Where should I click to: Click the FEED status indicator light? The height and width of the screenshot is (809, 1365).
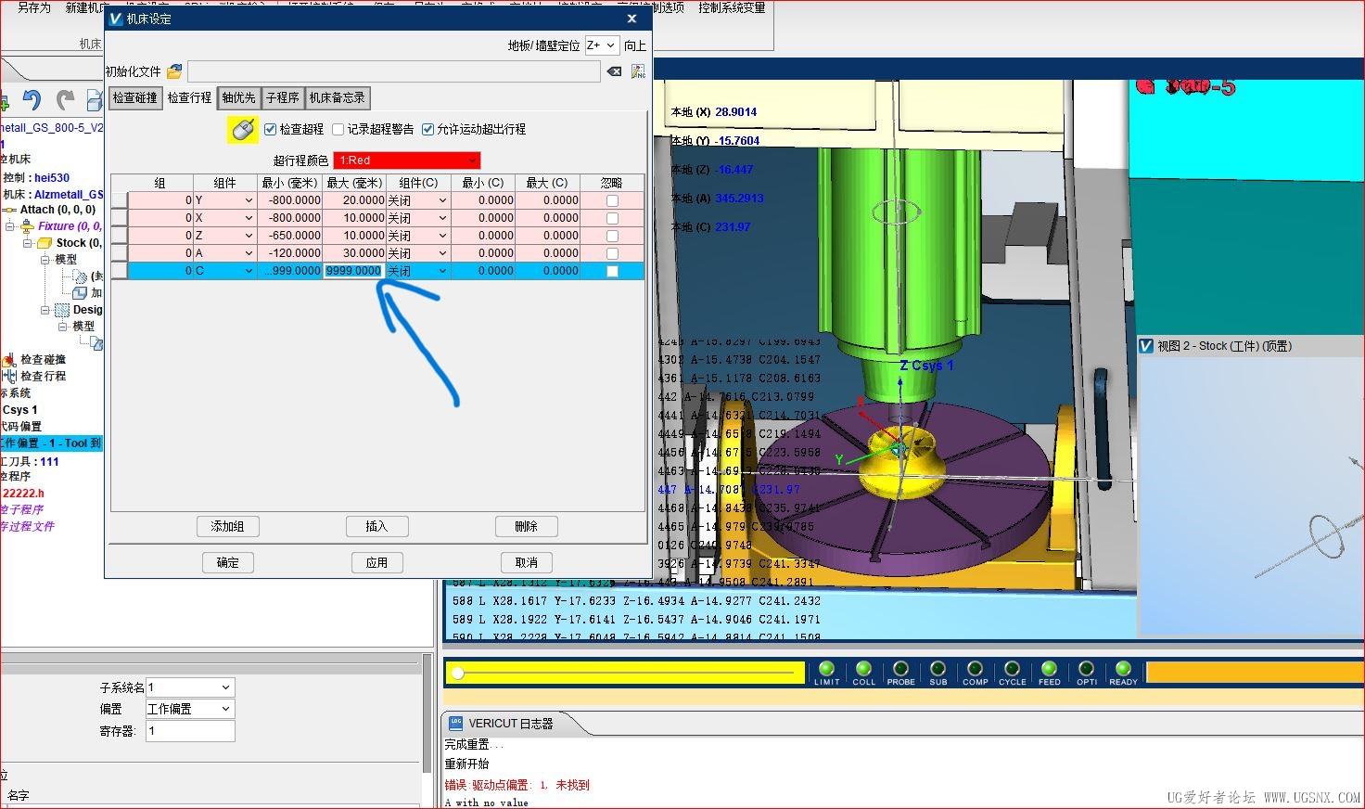(x=1049, y=669)
